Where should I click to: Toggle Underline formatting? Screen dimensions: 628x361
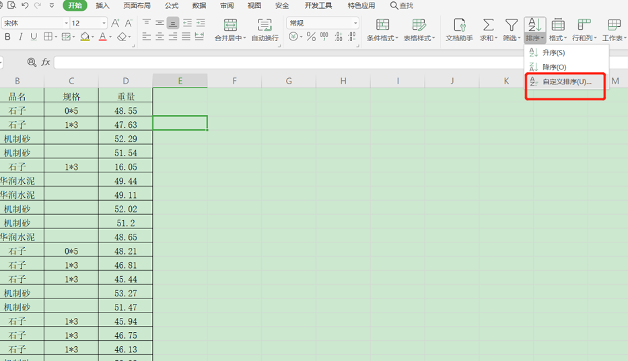pyautogui.click(x=34, y=37)
